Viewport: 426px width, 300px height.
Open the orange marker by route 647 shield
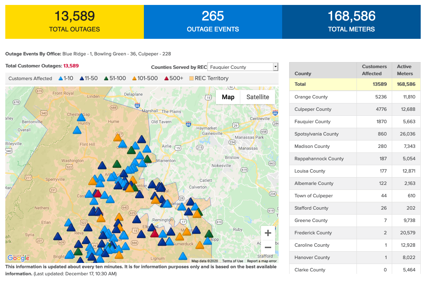pyautogui.click(x=118, y=137)
